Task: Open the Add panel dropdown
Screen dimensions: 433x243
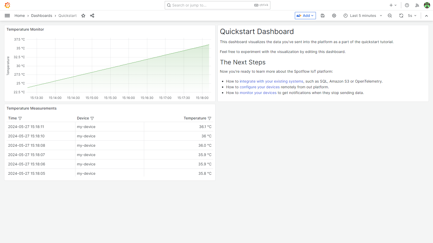Action: pyautogui.click(x=305, y=16)
